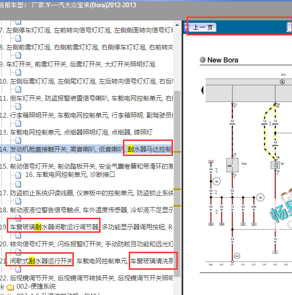The image size is (292, 295).
Task: Open item 17. 防盗锁止系统识读线圈
Action: 86,193
